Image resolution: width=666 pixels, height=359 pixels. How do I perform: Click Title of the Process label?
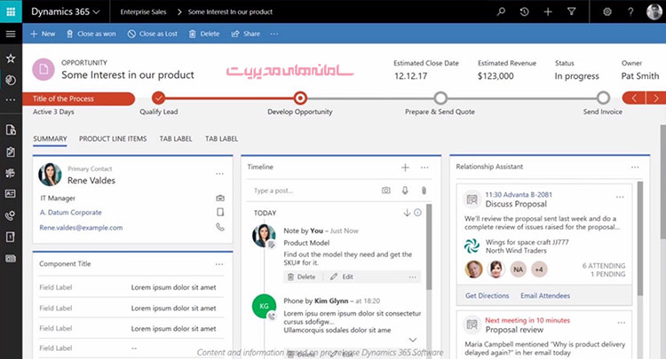click(63, 98)
